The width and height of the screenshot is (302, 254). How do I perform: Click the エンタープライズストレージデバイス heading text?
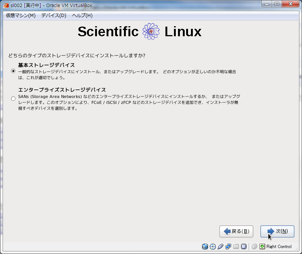62,90
